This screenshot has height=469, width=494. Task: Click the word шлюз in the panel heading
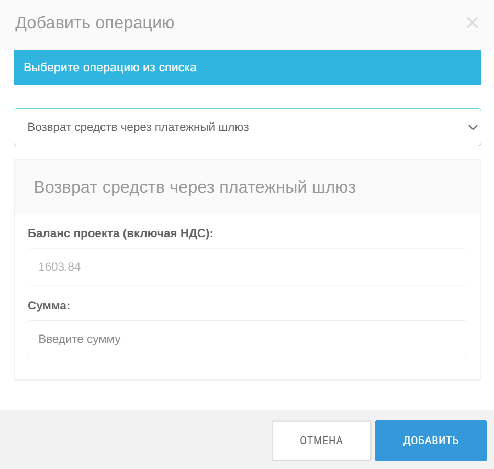pyautogui.click(x=334, y=187)
